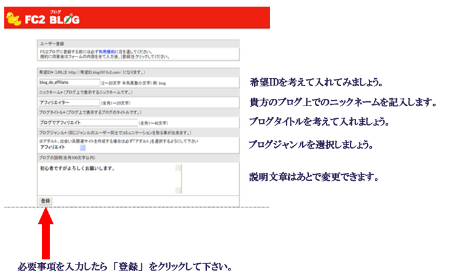Screen dimensions: 455x279
Task: Click the FC2 duck mascot icon
Action: (x=13, y=19)
